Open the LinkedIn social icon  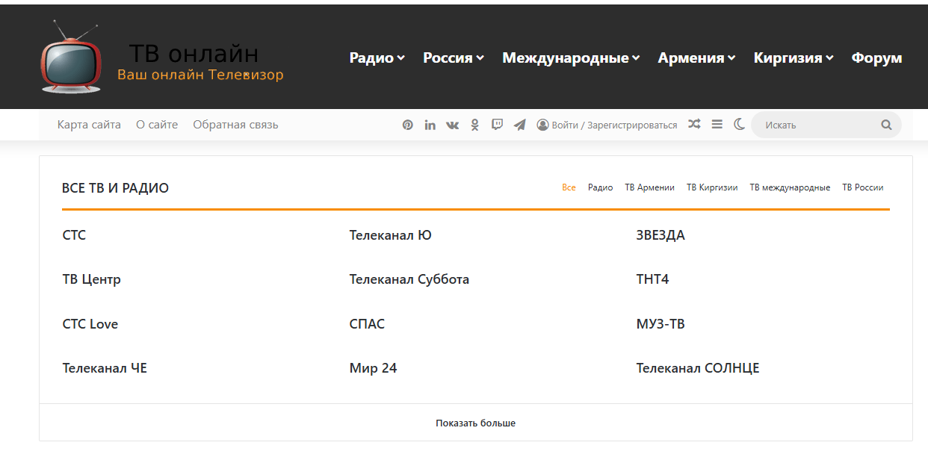[430, 125]
